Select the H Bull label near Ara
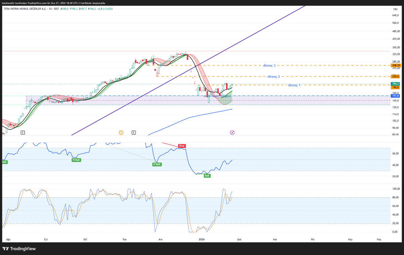 (157, 164)
